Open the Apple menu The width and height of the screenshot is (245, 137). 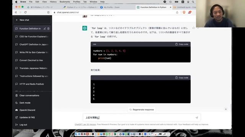pyautogui.click(x=16, y=2)
